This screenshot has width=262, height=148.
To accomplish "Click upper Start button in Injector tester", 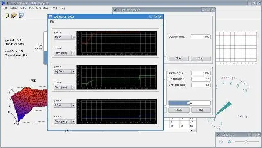I will (x=178, y=59).
